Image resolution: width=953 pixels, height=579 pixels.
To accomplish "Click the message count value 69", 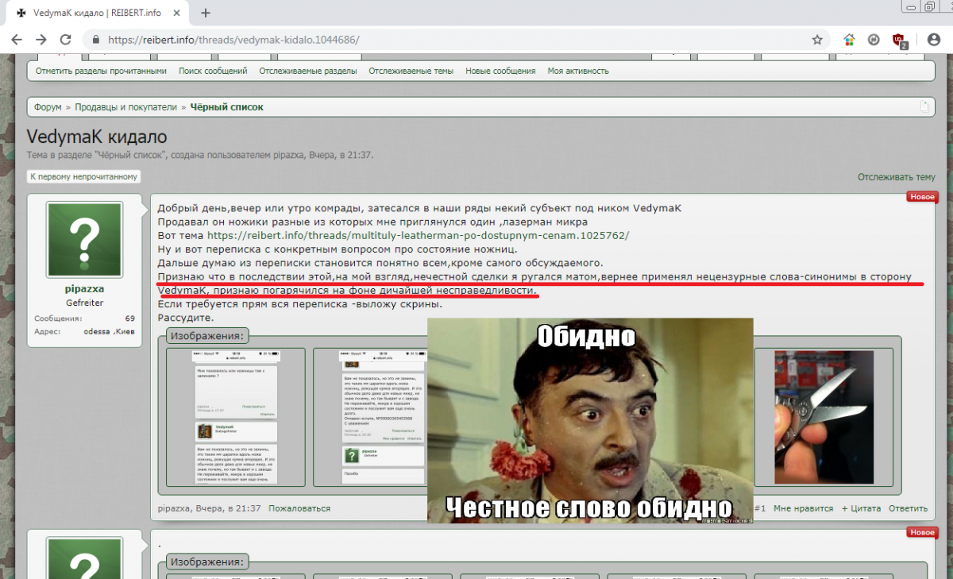I will coord(129,318).
